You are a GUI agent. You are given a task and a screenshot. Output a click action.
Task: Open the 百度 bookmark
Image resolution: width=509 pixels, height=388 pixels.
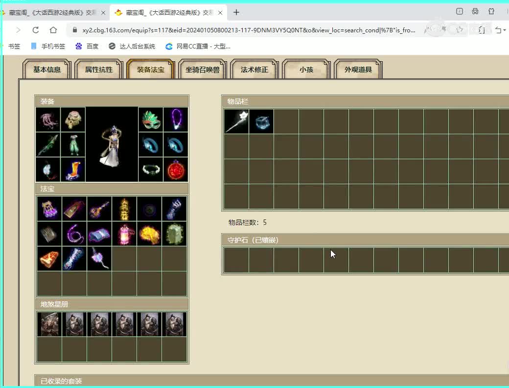(87, 47)
